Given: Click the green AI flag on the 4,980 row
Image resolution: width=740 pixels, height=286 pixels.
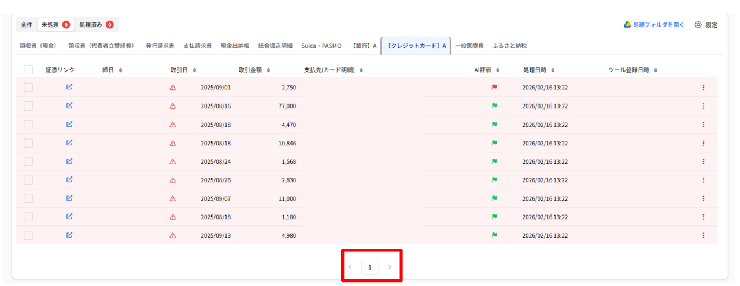Looking at the screenshot, I should tap(494, 235).
